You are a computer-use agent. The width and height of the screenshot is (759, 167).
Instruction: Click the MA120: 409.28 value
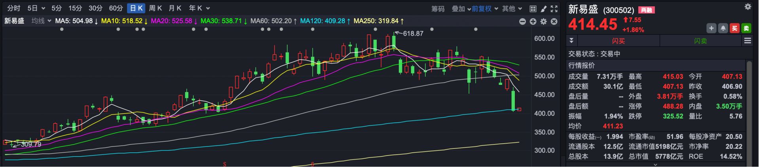325,21
